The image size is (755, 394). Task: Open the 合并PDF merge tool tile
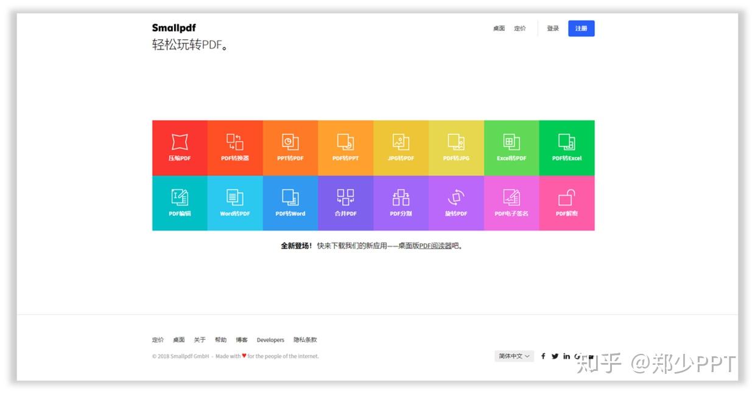click(x=346, y=203)
